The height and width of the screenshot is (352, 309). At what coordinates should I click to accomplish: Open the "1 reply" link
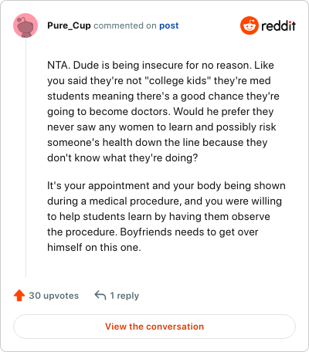(124, 296)
